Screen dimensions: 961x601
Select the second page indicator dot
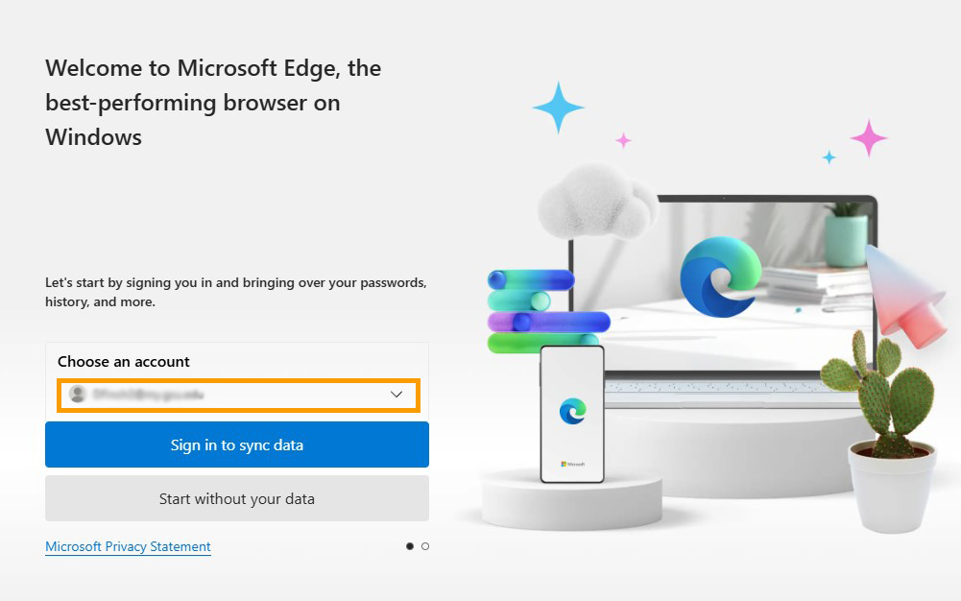(x=425, y=546)
